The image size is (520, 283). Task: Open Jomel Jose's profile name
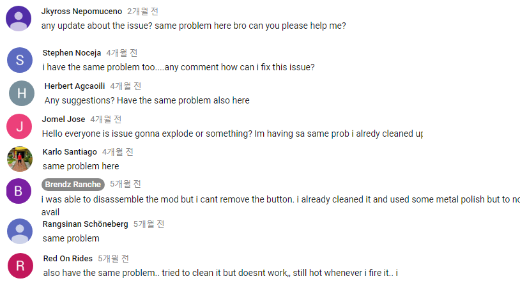[63, 119]
